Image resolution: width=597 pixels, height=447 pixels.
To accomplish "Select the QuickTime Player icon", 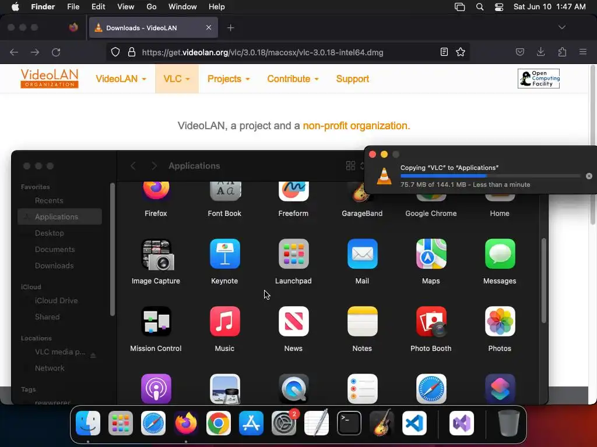I will pos(293,388).
